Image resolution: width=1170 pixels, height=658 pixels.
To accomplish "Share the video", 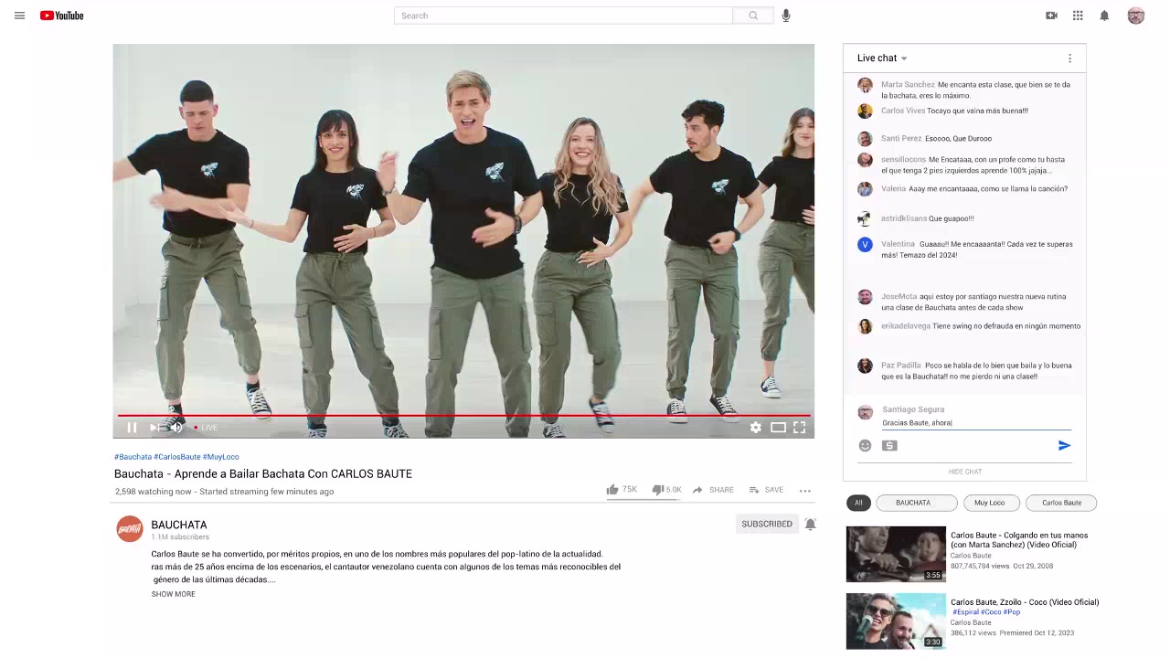I will [x=713, y=490].
